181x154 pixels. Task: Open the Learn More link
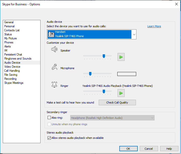tap(154, 26)
